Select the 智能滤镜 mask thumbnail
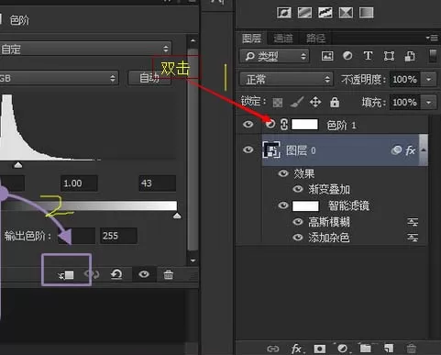 click(305, 205)
